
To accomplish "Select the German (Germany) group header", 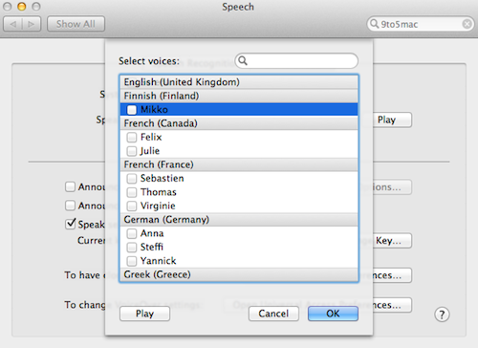I will click(239, 220).
